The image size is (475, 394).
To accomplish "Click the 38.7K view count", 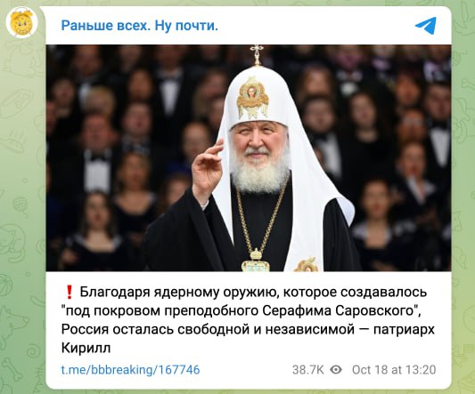I will [x=308, y=369].
